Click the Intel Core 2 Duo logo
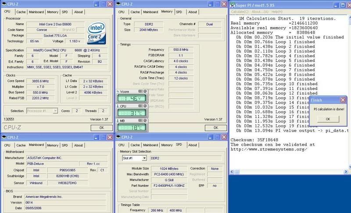351x213 pixels. [97, 33]
